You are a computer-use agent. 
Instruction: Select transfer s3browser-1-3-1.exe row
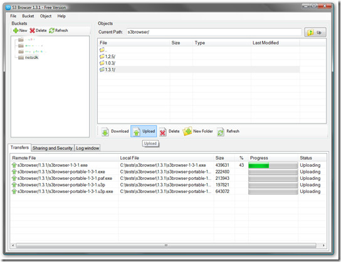168,165
